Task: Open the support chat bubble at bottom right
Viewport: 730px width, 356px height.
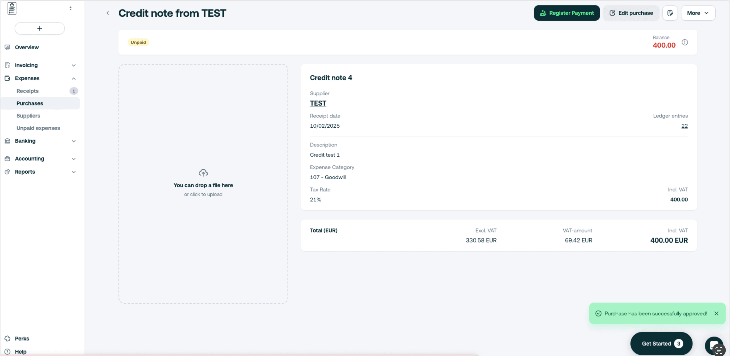Action: pos(714,345)
